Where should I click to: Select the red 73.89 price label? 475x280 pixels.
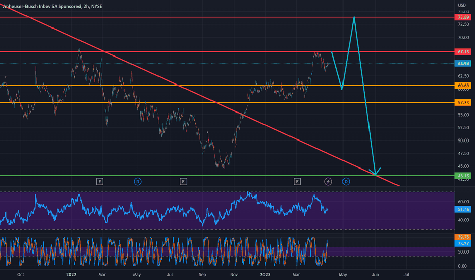click(463, 17)
